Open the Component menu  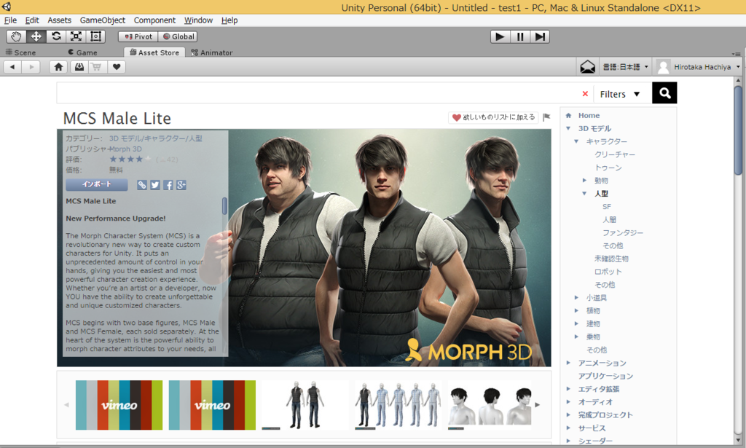point(154,20)
